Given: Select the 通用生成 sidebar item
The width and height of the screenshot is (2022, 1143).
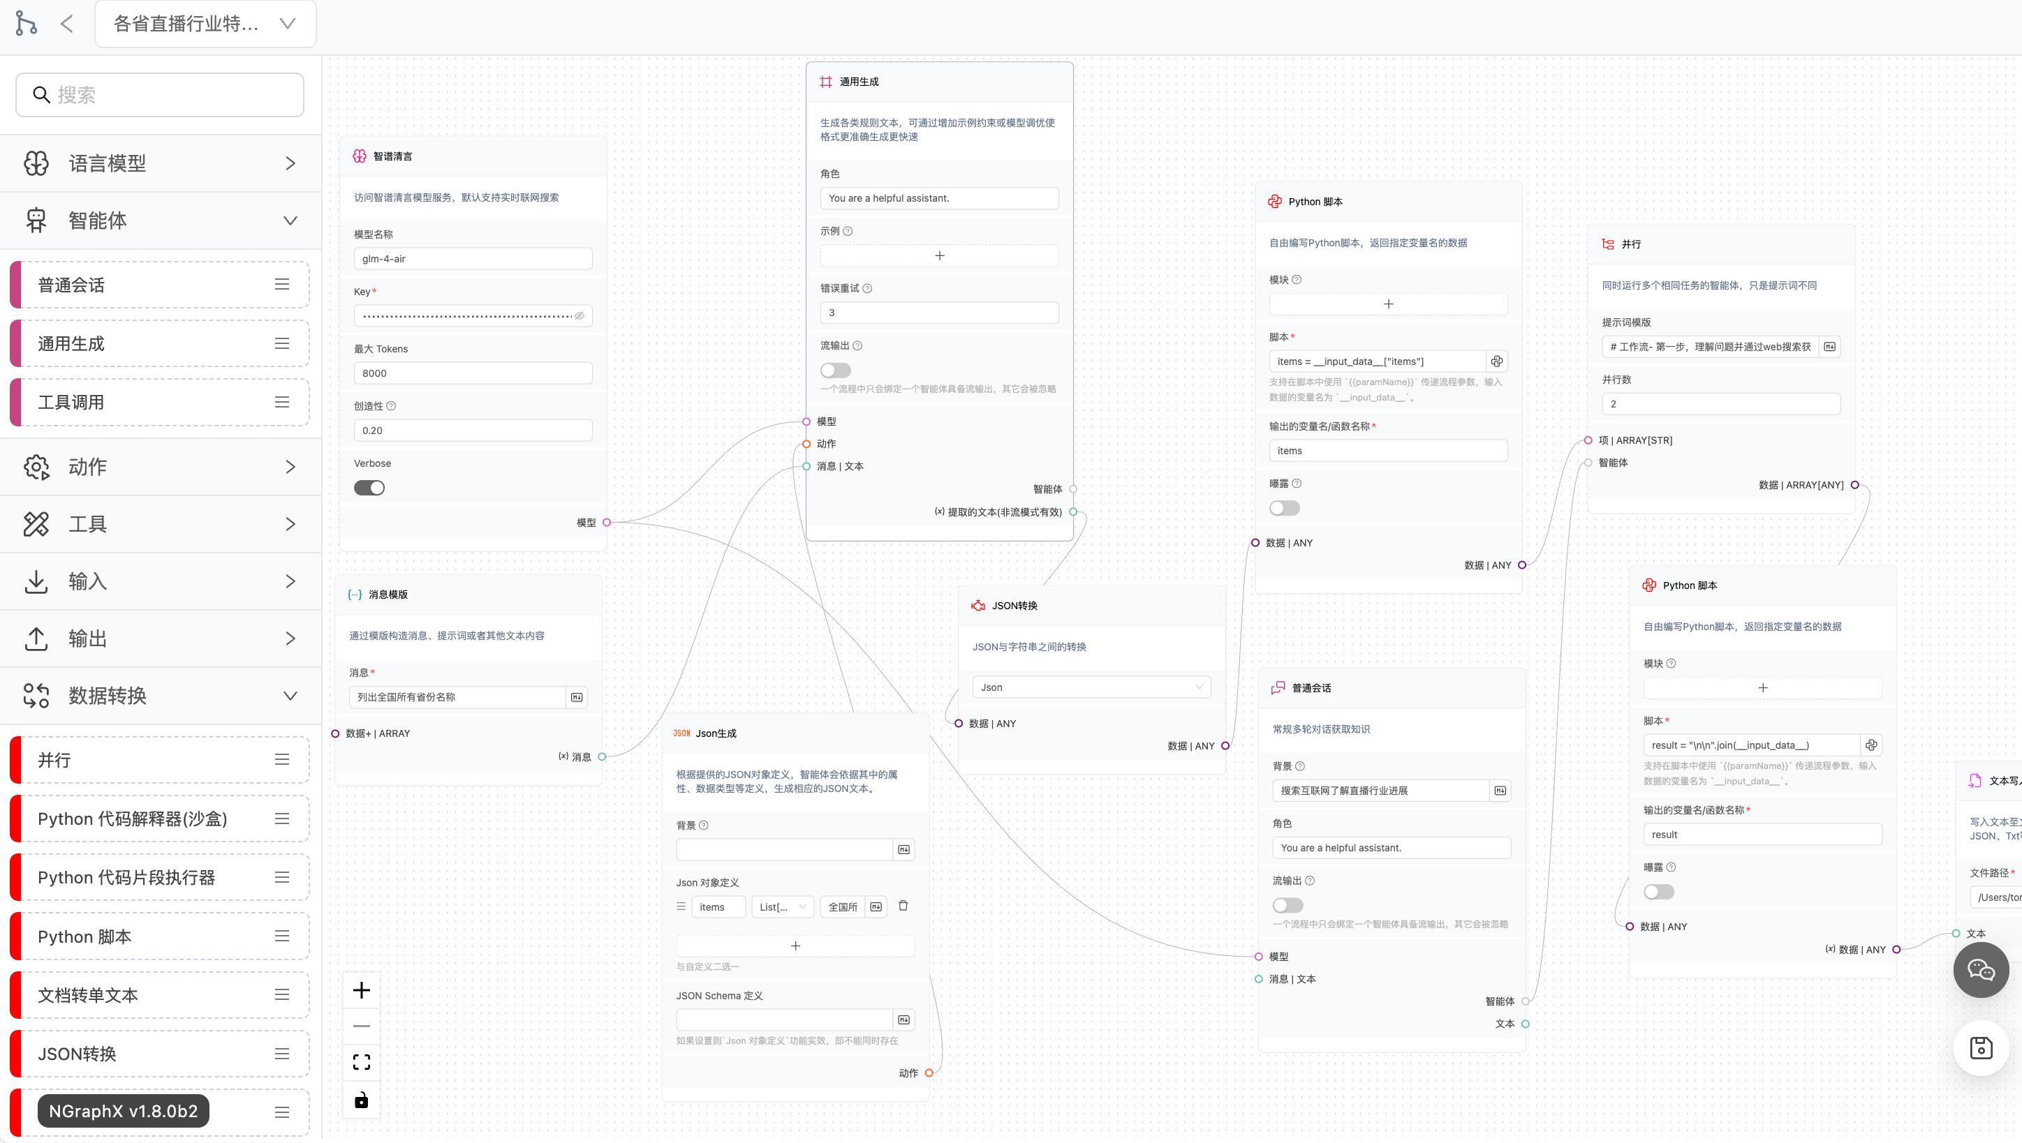Looking at the screenshot, I should (160, 344).
